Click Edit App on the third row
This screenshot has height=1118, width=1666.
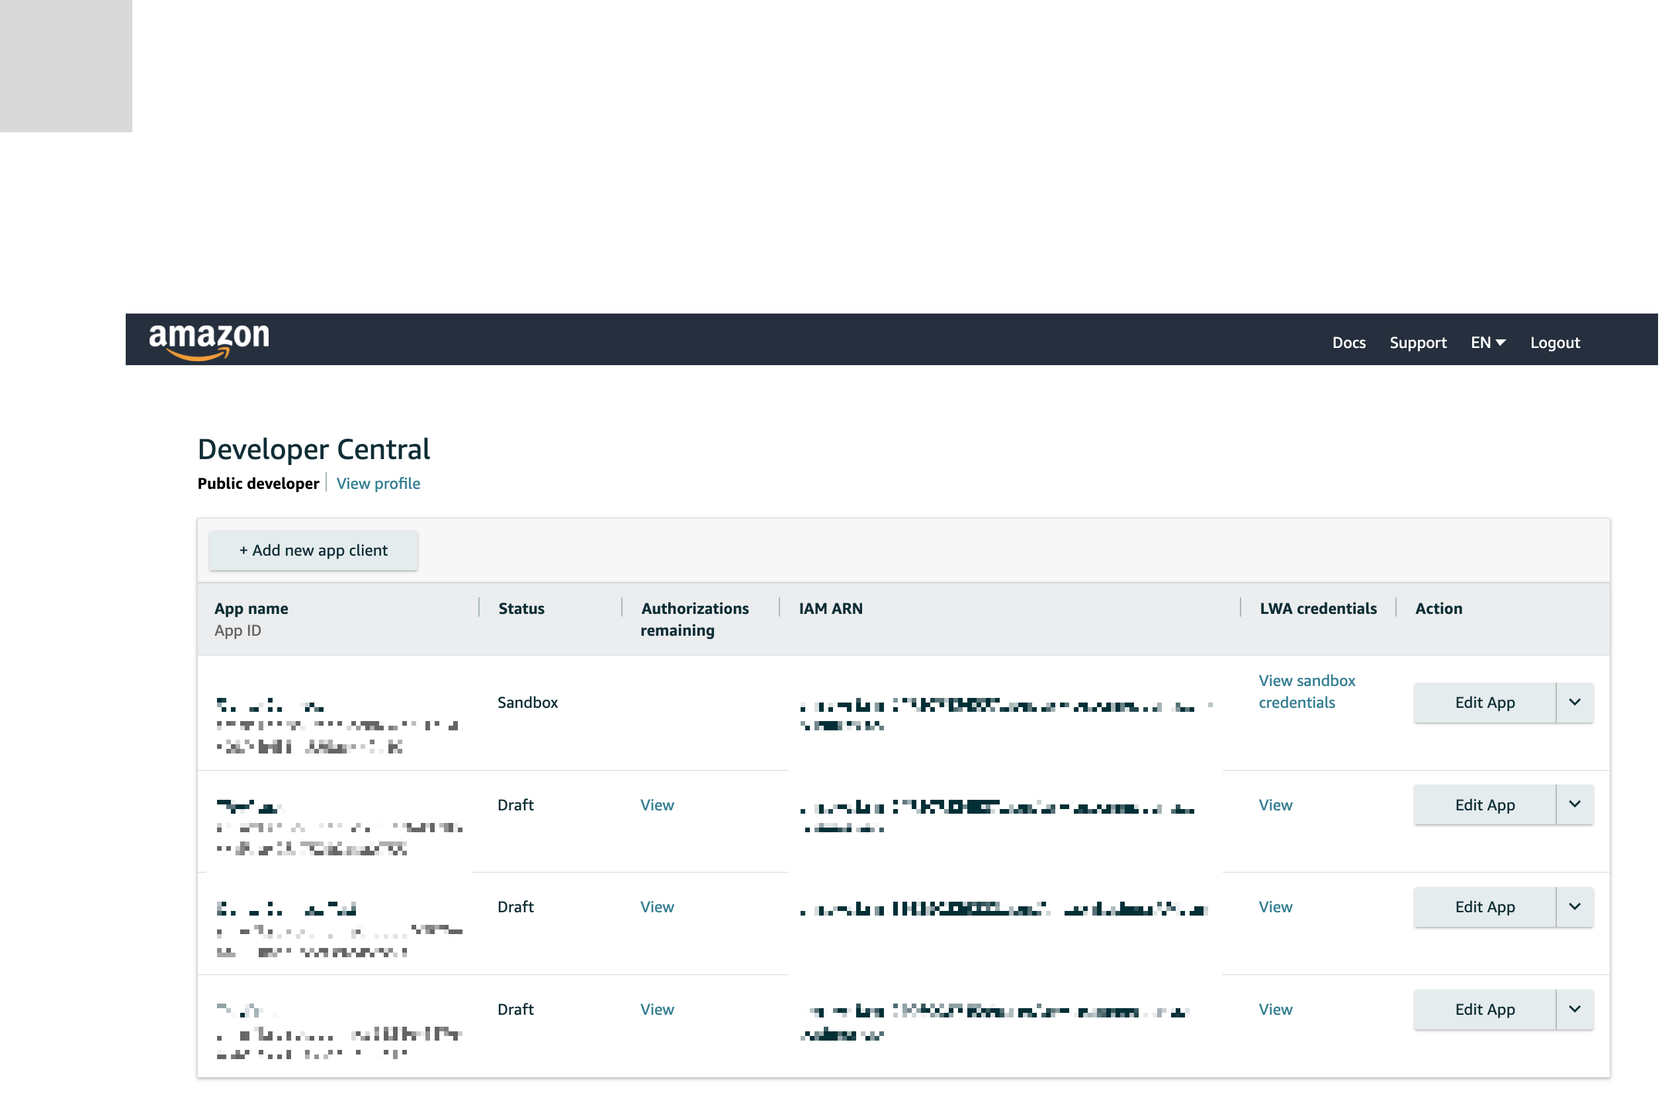point(1484,907)
